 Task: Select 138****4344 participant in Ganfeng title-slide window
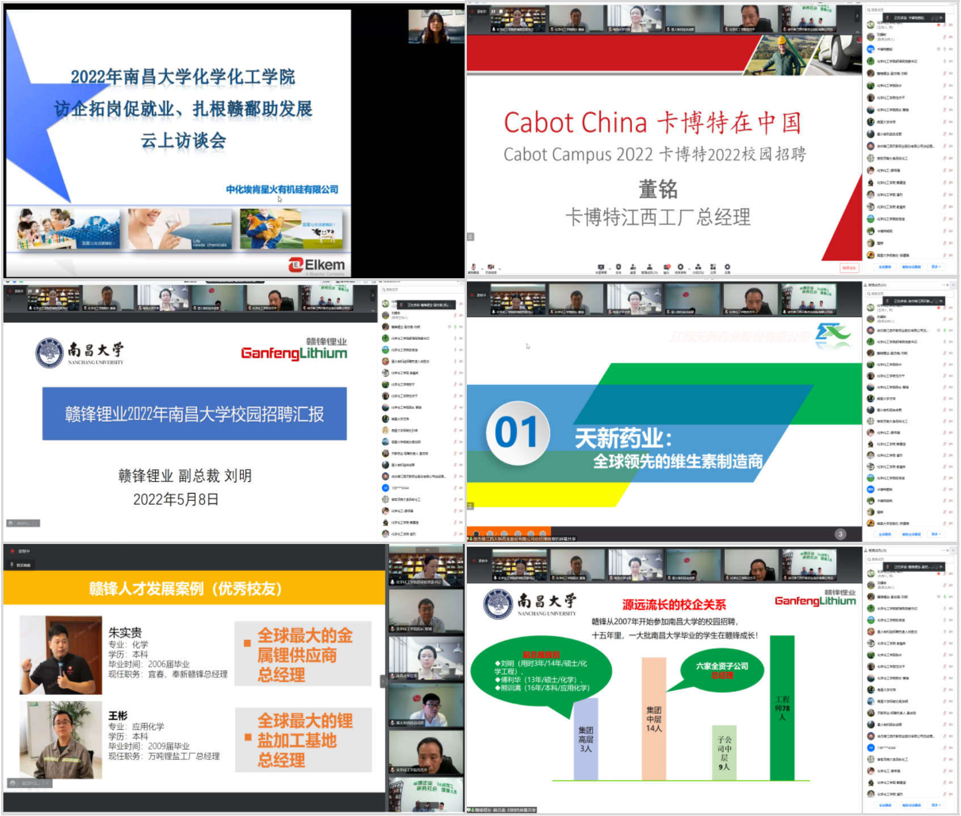[x=423, y=488]
